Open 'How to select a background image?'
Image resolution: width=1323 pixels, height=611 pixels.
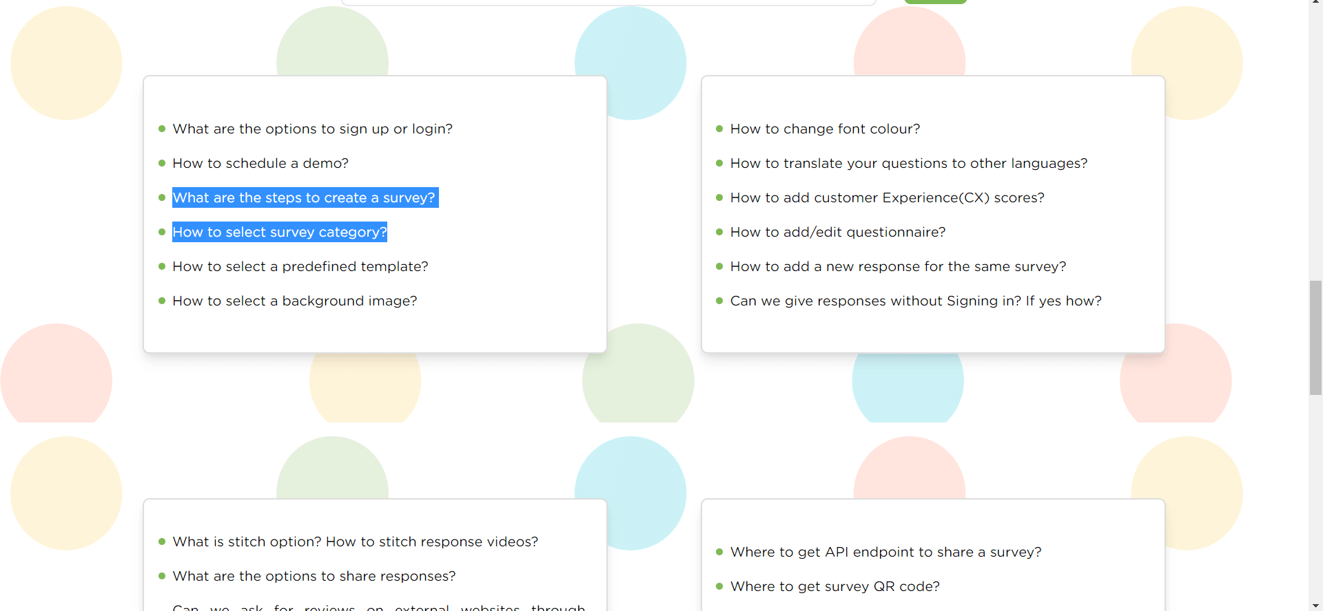click(295, 301)
